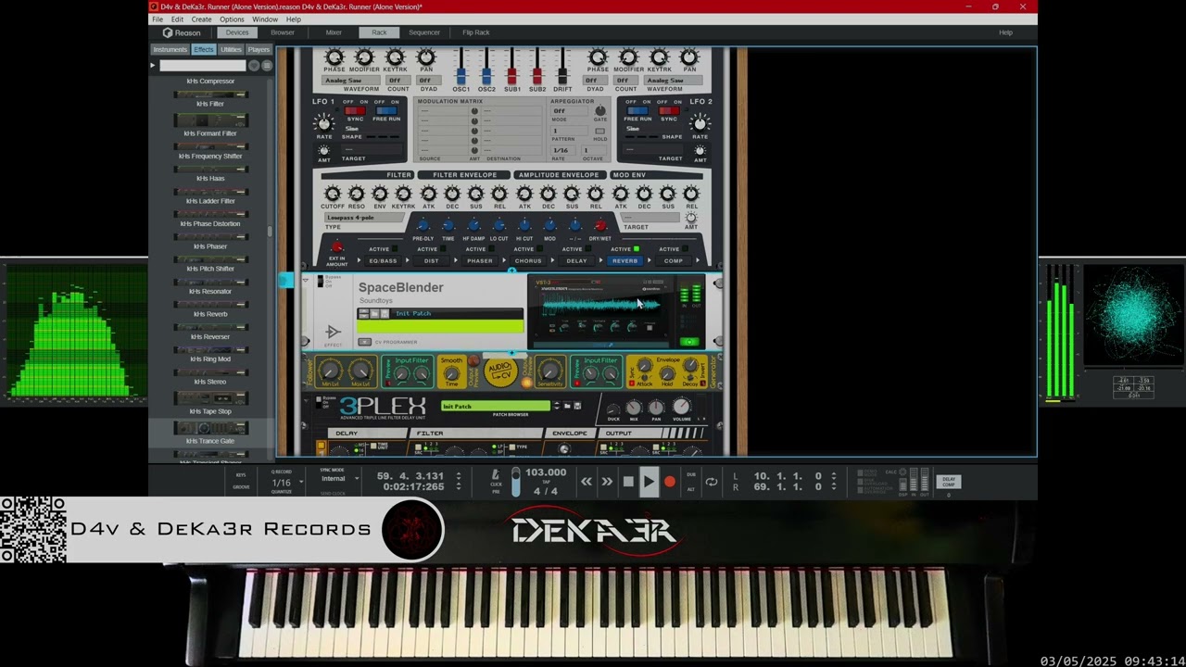Open the SpaceBlender VST plugin display

(x=602, y=311)
